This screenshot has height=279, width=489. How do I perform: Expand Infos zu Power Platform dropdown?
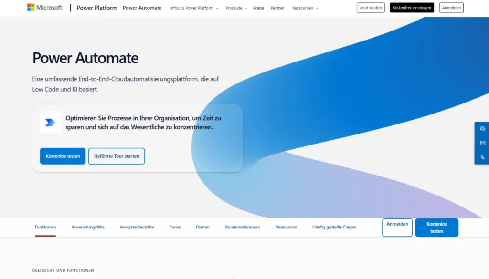[x=194, y=8]
